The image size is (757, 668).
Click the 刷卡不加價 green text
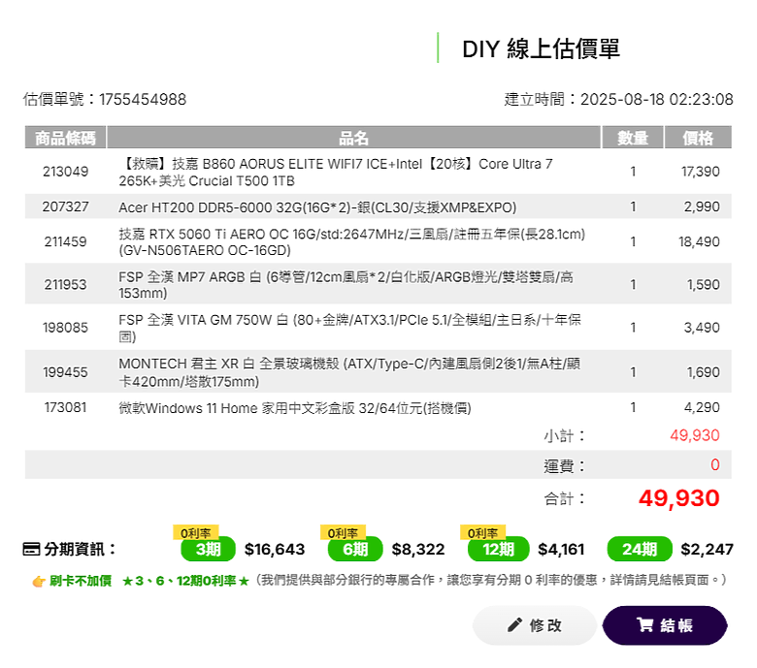point(81,581)
